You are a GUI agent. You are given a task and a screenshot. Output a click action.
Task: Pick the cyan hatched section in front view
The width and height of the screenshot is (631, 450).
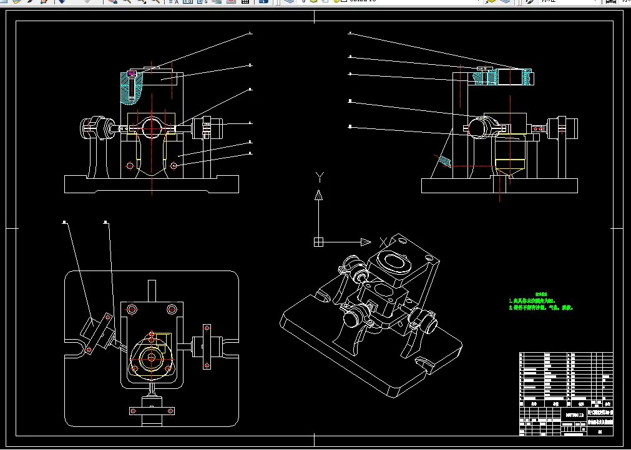[132, 89]
